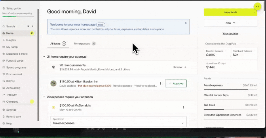This screenshot has width=266, height=138.
Task: Click the Search magnifier icon
Action: coord(4,26)
